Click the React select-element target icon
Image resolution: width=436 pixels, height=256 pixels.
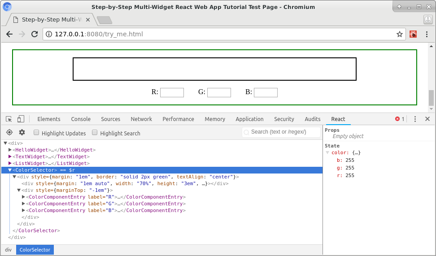(9, 132)
